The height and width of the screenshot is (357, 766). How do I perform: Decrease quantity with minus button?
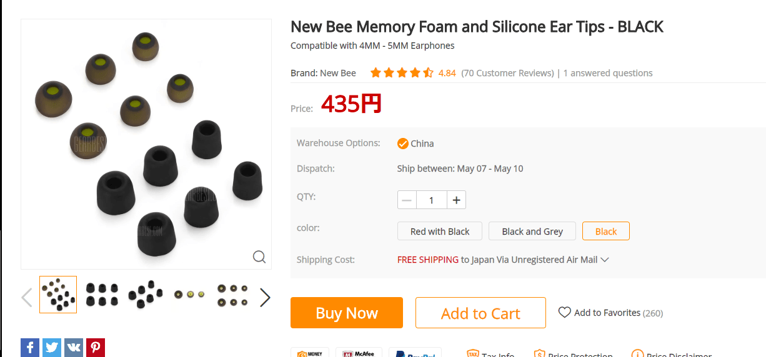coord(407,200)
